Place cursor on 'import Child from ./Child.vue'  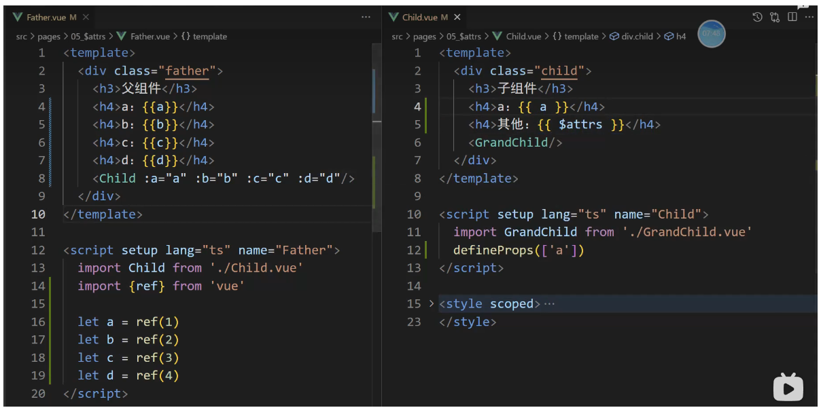click(190, 268)
